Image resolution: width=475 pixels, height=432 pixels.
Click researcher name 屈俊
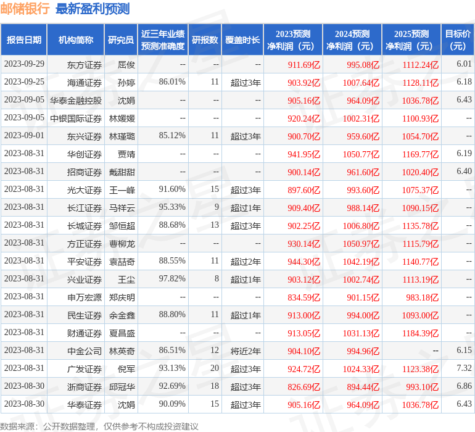coord(126,65)
